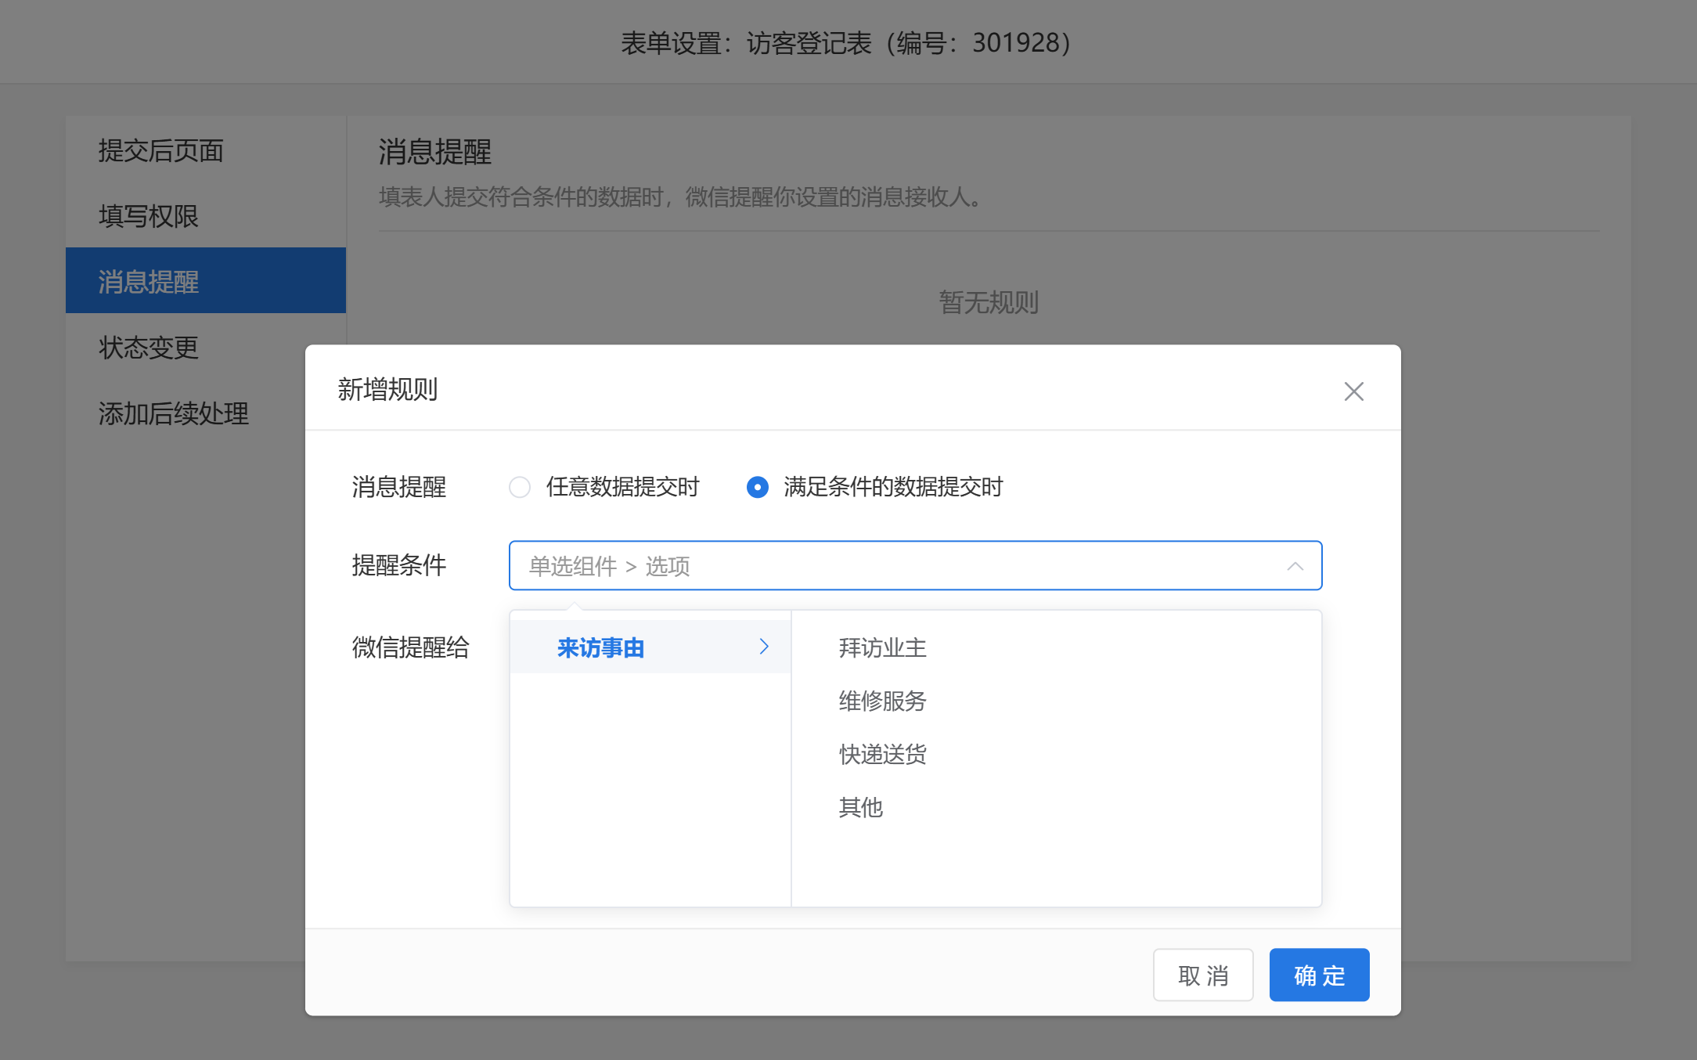Image resolution: width=1697 pixels, height=1060 pixels.
Task: Open the 提交后页面 sidebar item
Action: tap(161, 150)
